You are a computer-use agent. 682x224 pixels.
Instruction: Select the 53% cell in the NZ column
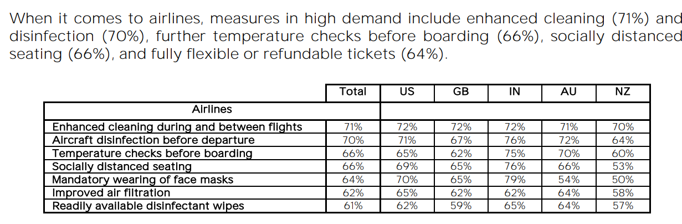tap(623, 166)
